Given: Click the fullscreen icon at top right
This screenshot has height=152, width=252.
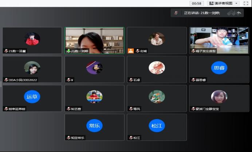Looking at the screenshot, I should (x=246, y=3).
